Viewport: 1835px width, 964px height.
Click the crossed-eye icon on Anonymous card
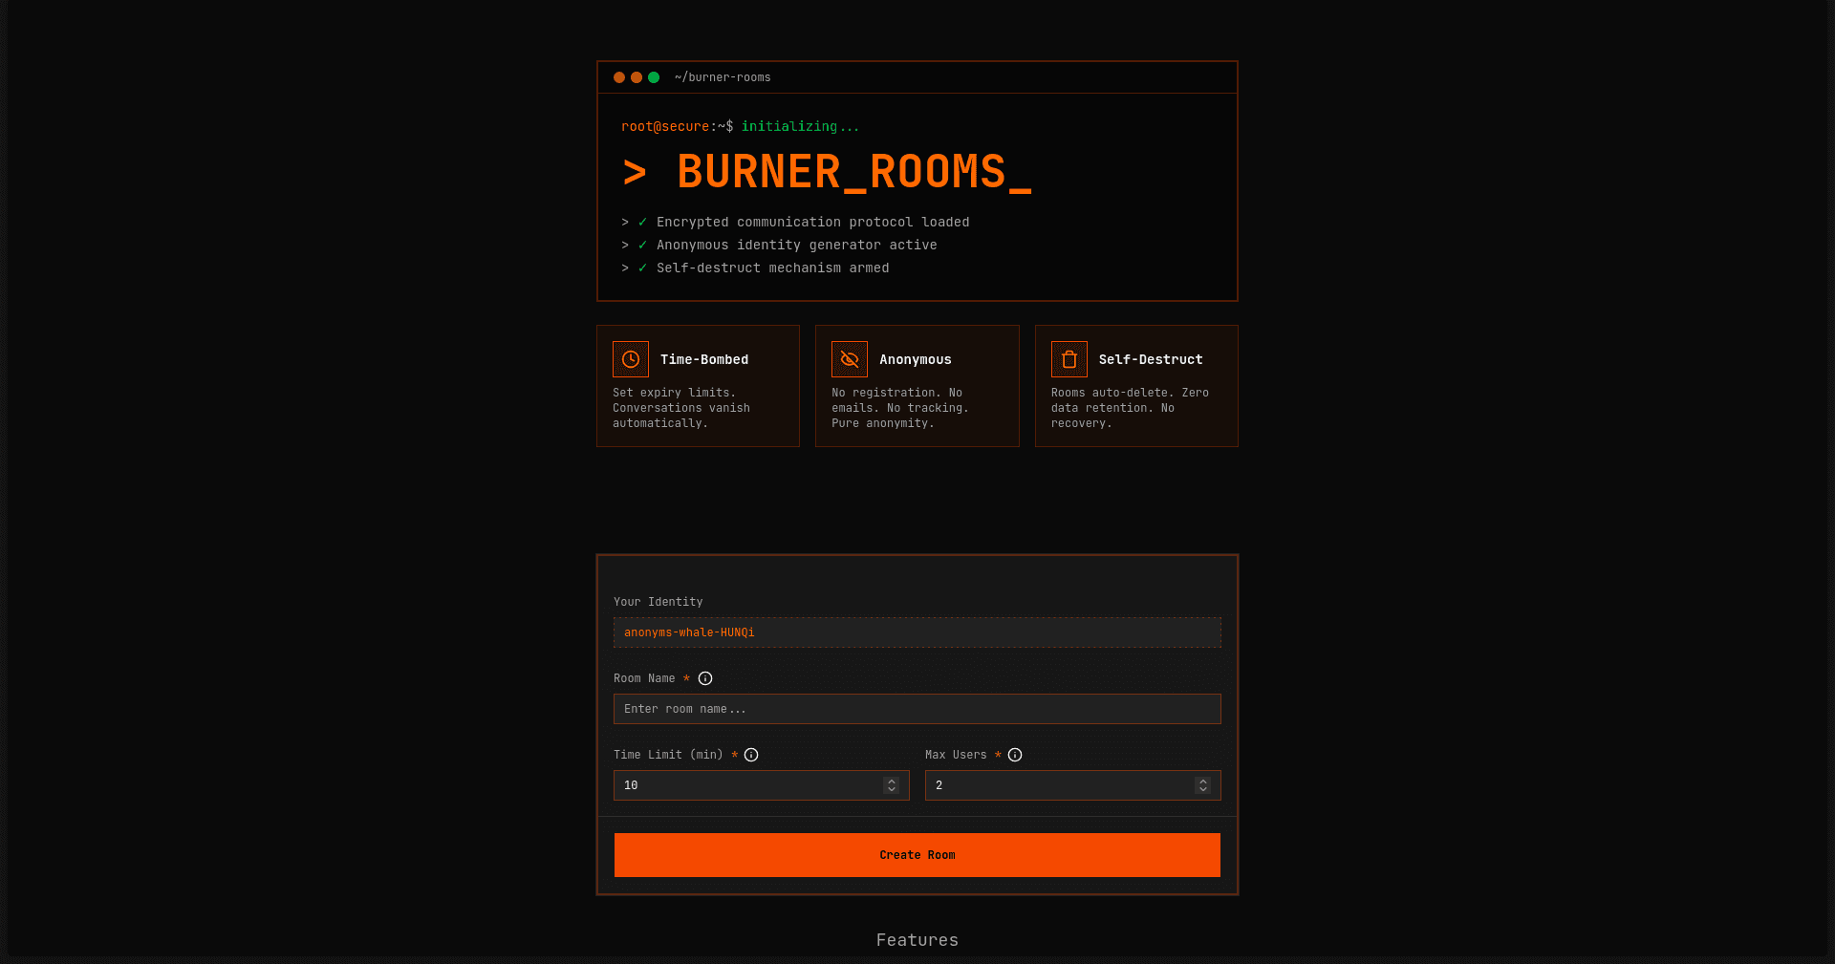[x=849, y=359]
